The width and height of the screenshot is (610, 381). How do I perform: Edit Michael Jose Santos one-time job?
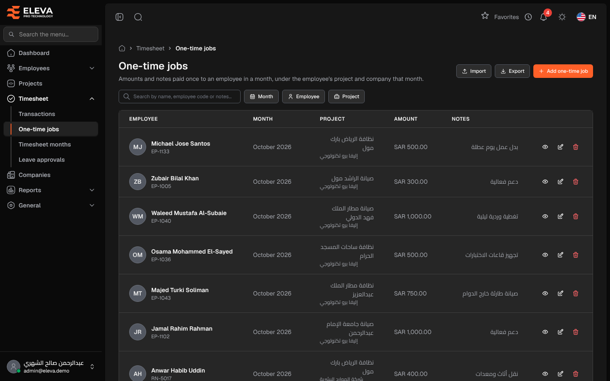click(560, 147)
